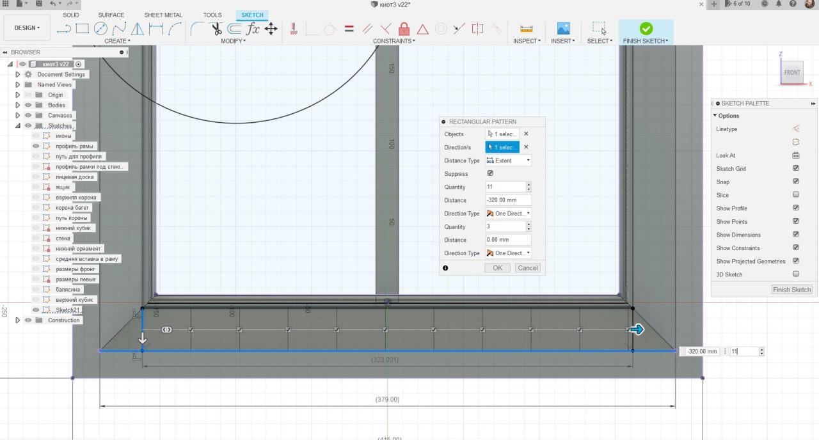Viewport: 819px width, 440px height.
Task: Open the CONSTRAINTS dropdown menu
Action: click(394, 41)
